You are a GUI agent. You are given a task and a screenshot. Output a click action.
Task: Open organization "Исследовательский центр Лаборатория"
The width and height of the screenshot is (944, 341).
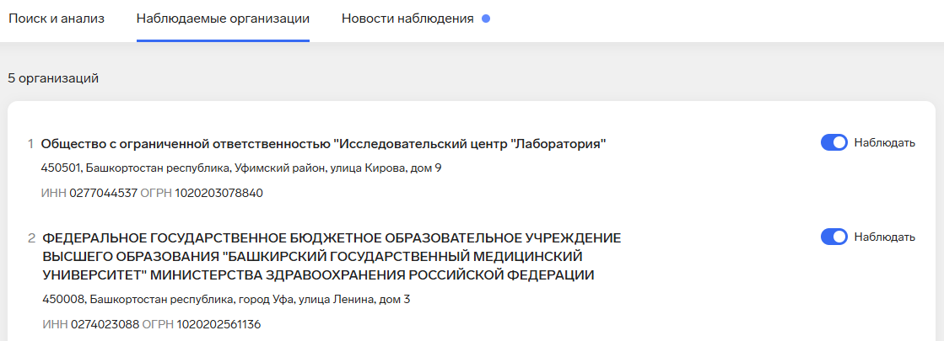point(323,144)
